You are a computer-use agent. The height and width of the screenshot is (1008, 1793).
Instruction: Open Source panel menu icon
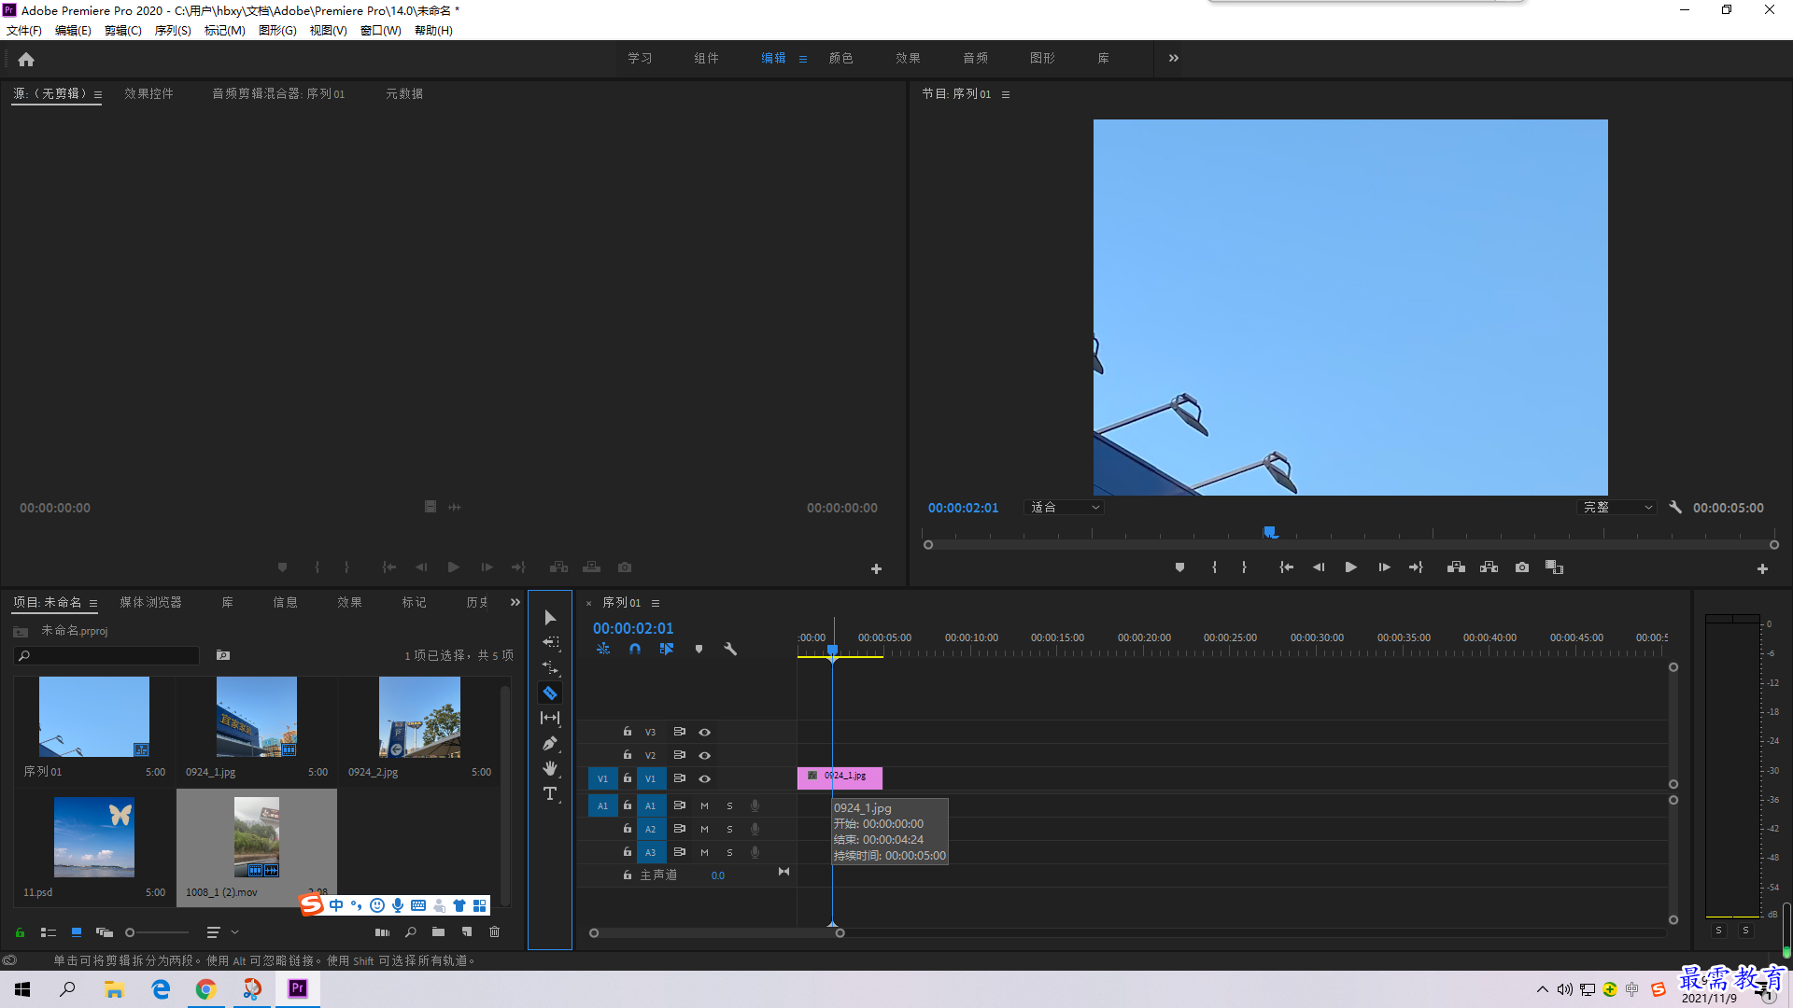(98, 94)
